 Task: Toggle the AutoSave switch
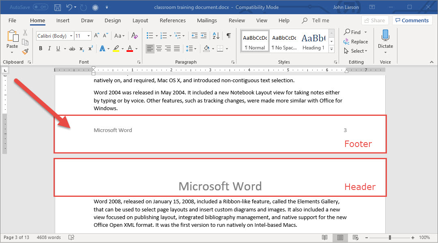click(40, 7)
